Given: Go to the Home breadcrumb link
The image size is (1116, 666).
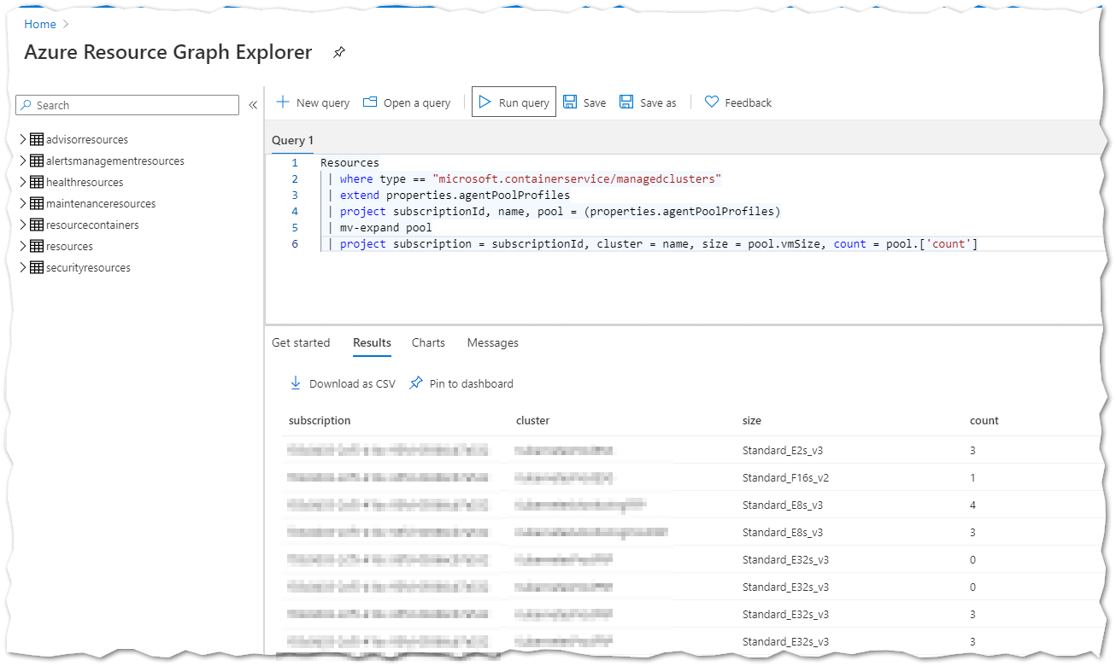Looking at the screenshot, I should coord(40,24).
